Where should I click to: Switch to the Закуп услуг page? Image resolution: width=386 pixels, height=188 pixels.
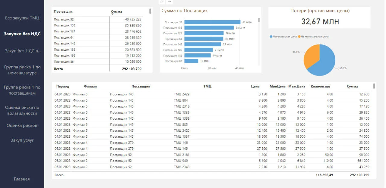pos(22,140)
